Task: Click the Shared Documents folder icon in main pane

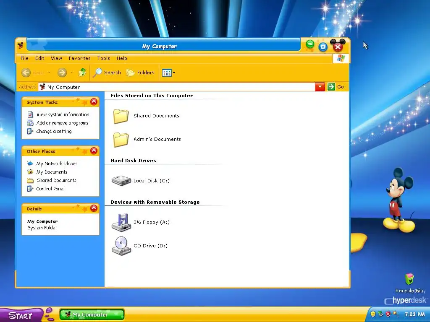Action: (121, 116)
